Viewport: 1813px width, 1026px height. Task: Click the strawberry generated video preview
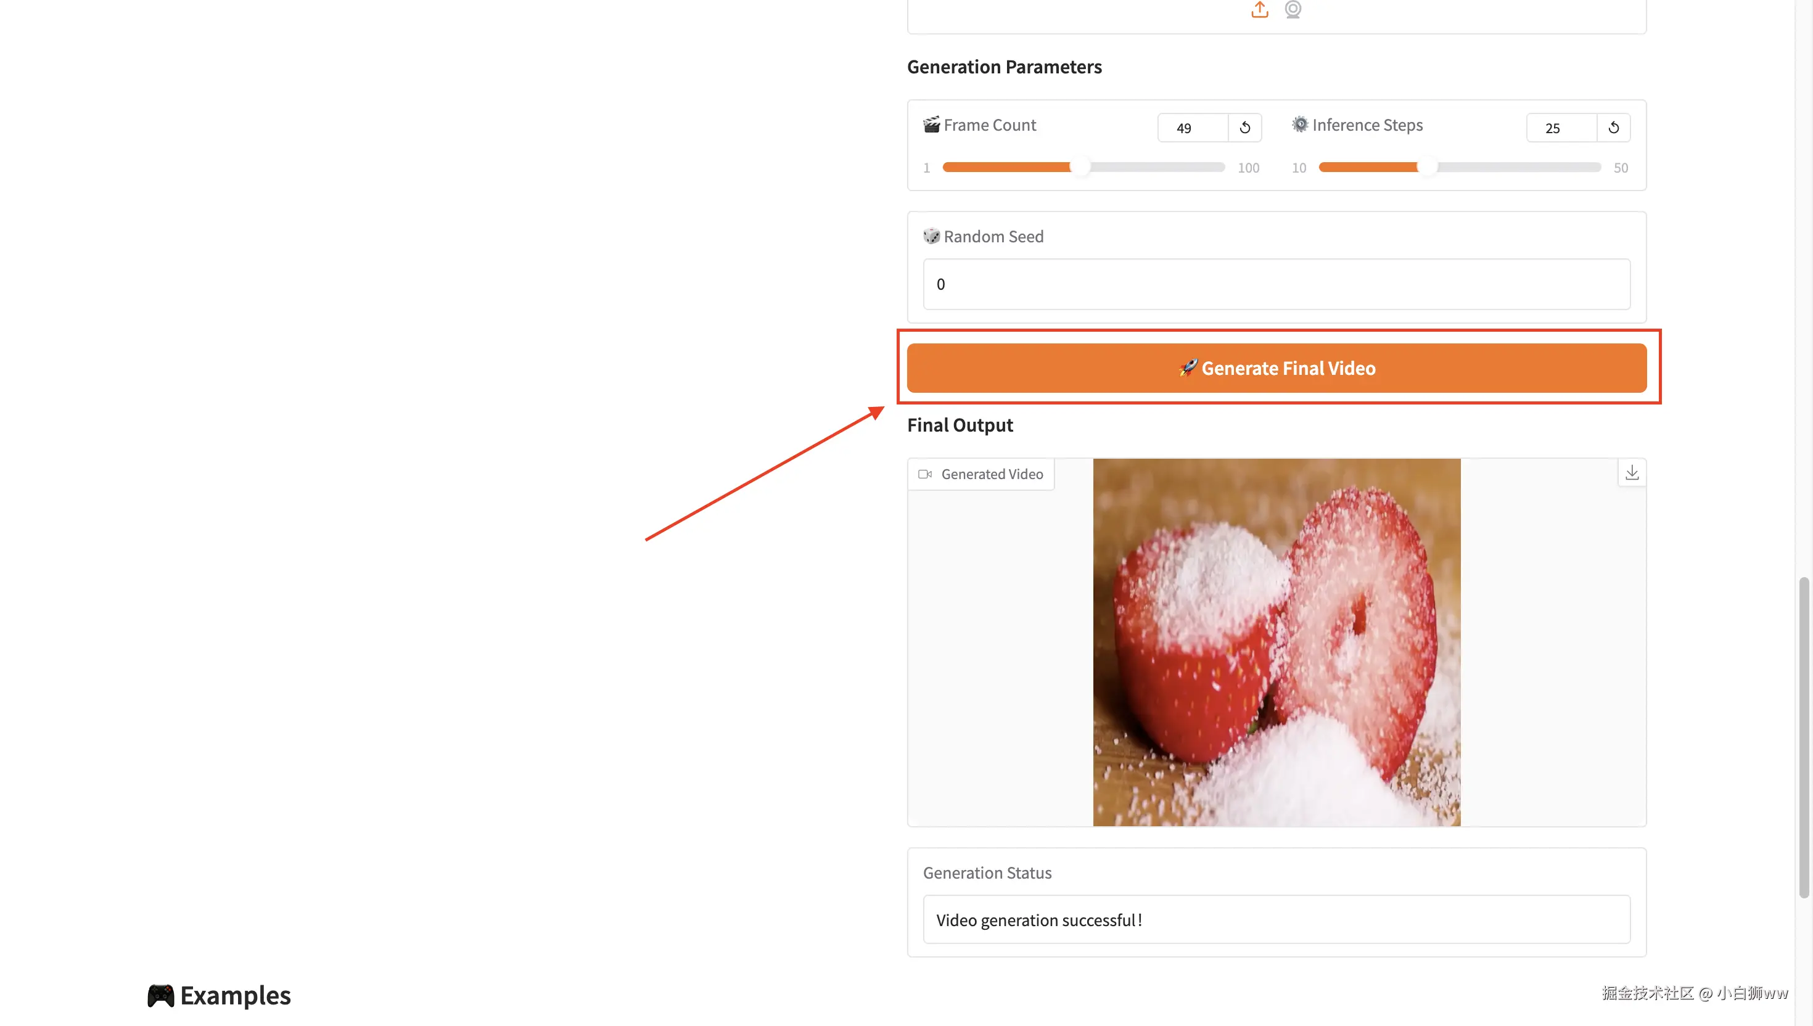coord(1276,642)
